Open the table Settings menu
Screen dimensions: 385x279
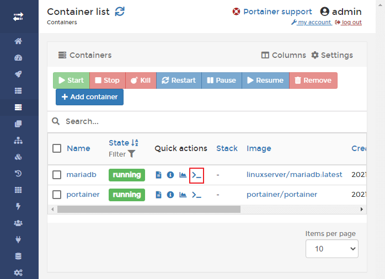click(332, 55)
